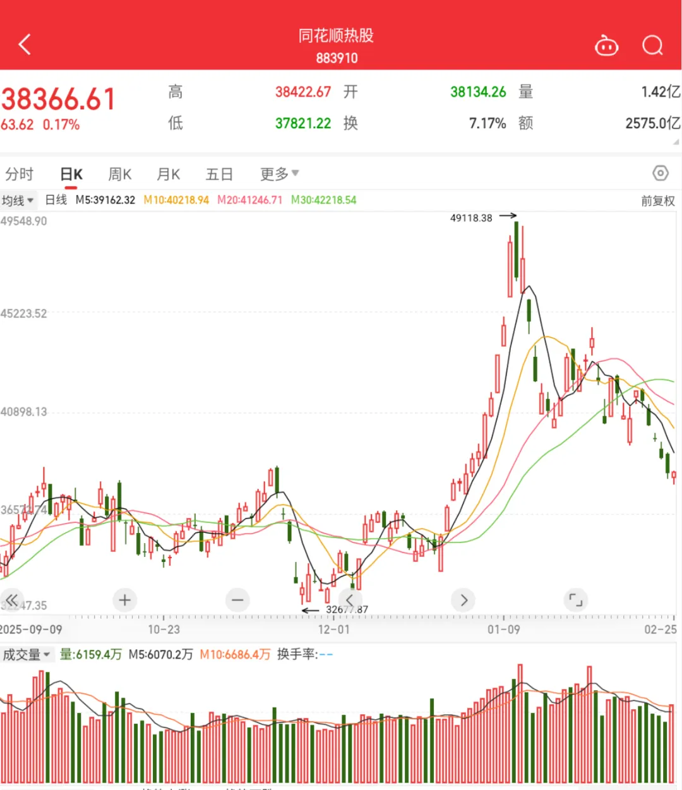Screen dimensions: 682x790
Task: Click 日线 label in indicator row
Action: point(56,200)
